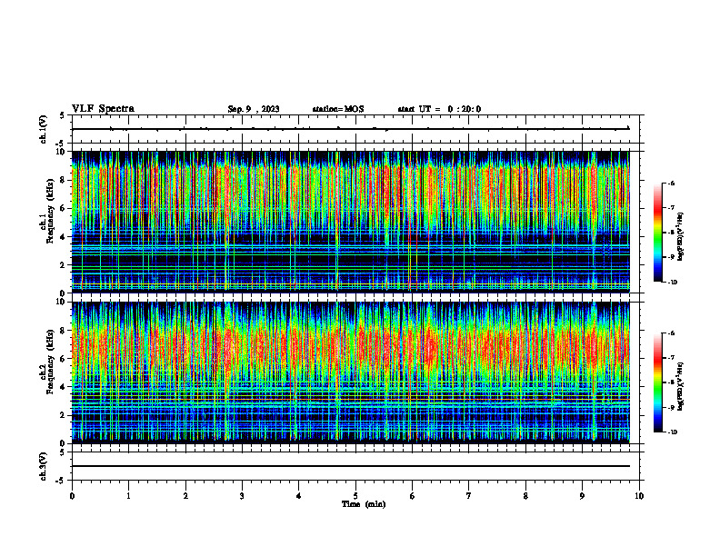Click the "start UT = 0 : 20: 0" label
The image size is (720, 556).
439,109
